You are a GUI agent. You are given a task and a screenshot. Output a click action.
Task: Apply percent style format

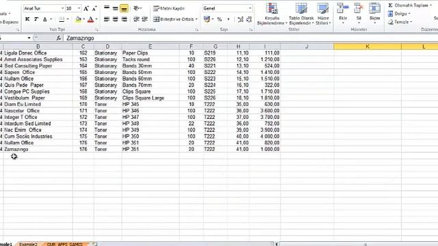point(220,19)
